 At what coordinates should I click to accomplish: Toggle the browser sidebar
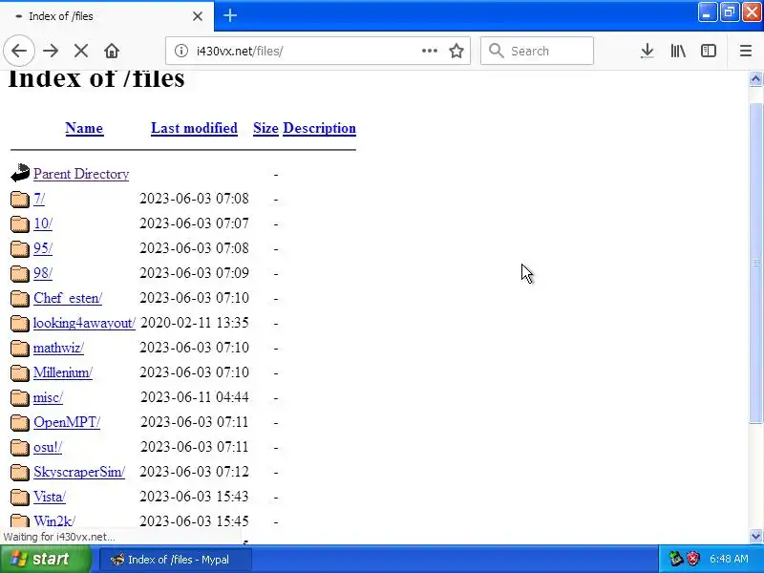709,51
